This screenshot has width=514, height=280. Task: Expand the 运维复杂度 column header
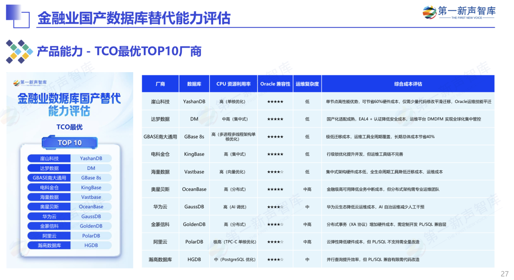[x=307, y=84]
